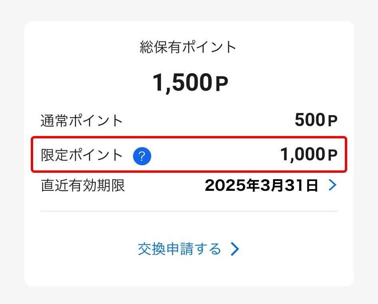Viewport: 378px width, 304px height.
Task: Open the 限定ポイント help question mark icon
Action: [x=143, y=156]
